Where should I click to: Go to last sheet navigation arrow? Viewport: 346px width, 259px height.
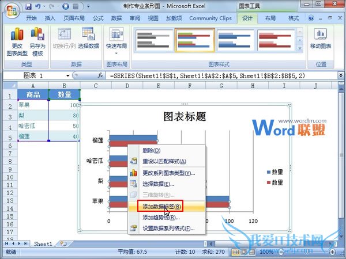click(x=25, y=243)
